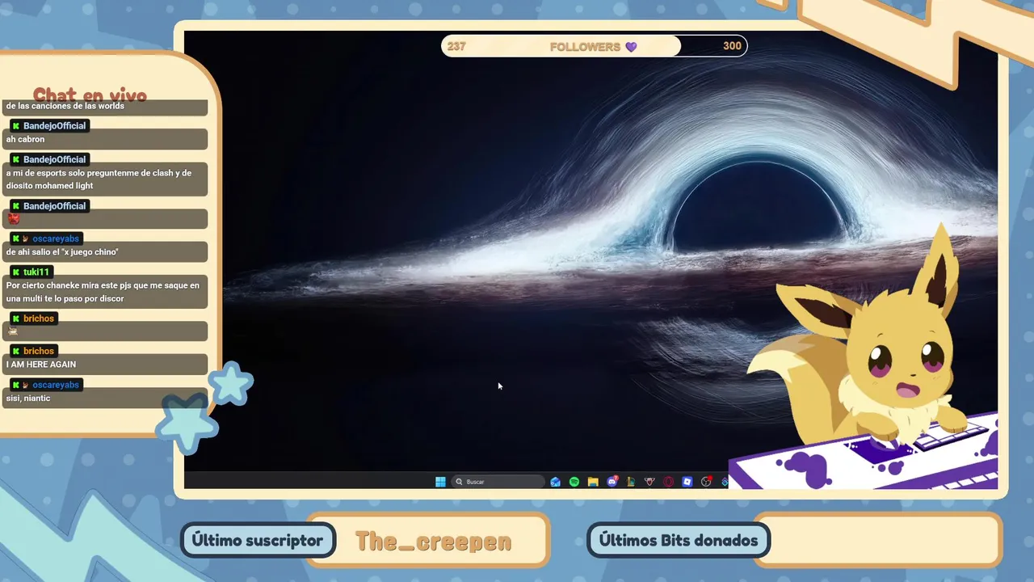Click the 'The_creepen' subscriber name
The height and width of the screenshot is (582, 1034).
click(433, 541)
